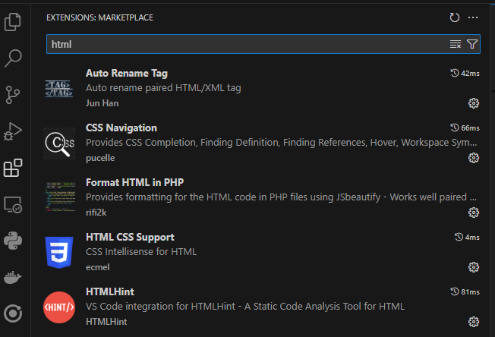
Task: Refresh the extensions marketplace list
Action: pyautogui.click(x=455, y=17)
